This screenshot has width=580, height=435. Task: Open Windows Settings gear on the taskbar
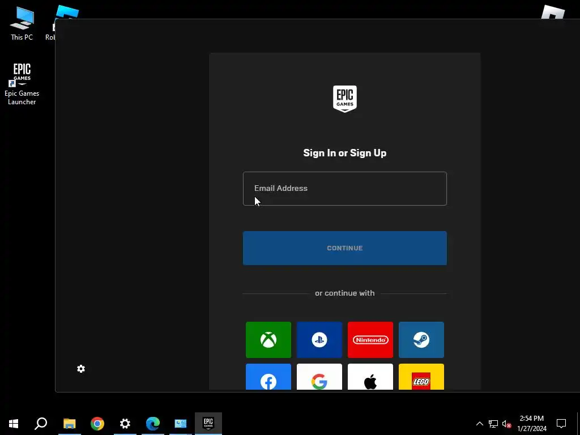[x=125, y=423]
